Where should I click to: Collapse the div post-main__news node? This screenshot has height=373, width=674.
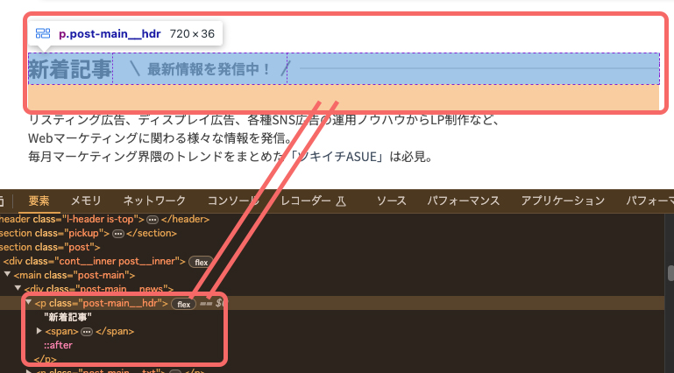point(18,288)
